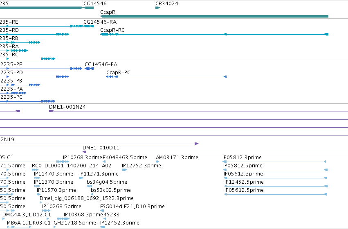This screenshot has width=348, height=229.
Task: Select the IP11570.3prime label
Action: coord(56,190)
